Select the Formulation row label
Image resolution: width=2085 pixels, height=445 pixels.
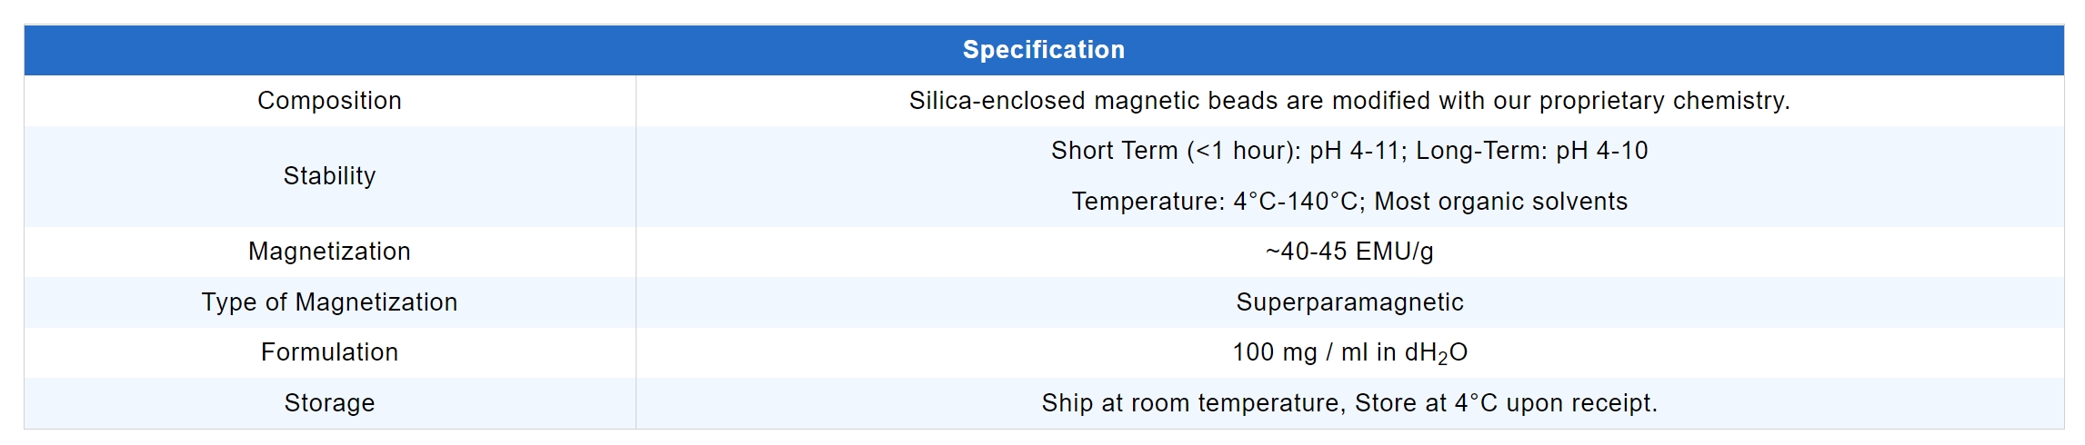coord(329,352)
